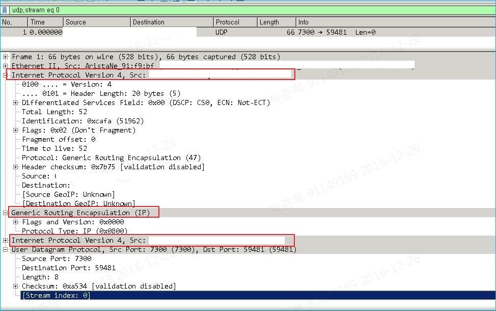Image resolution: width=496 pixels, height=311 pixels.
Task: Sort by the Protocol column header
Action: (234, 22)
